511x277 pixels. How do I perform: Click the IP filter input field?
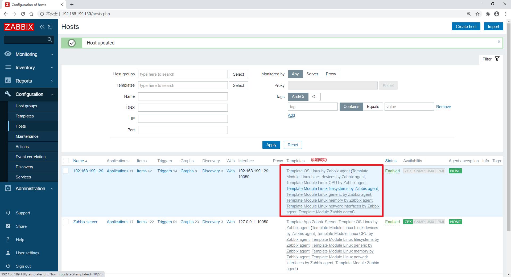pos(183,119)
